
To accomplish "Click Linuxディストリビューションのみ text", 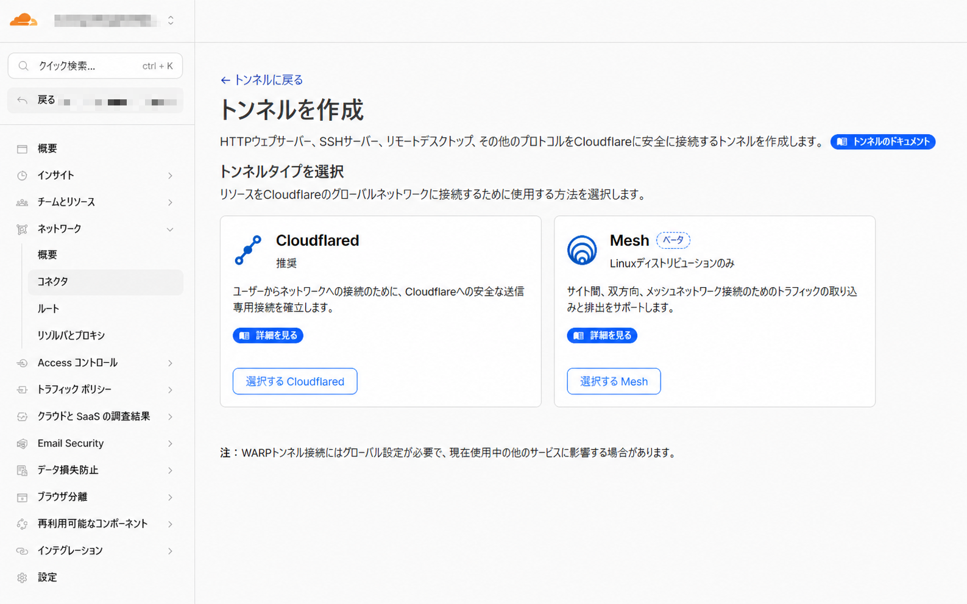I will tap(672, 263).
